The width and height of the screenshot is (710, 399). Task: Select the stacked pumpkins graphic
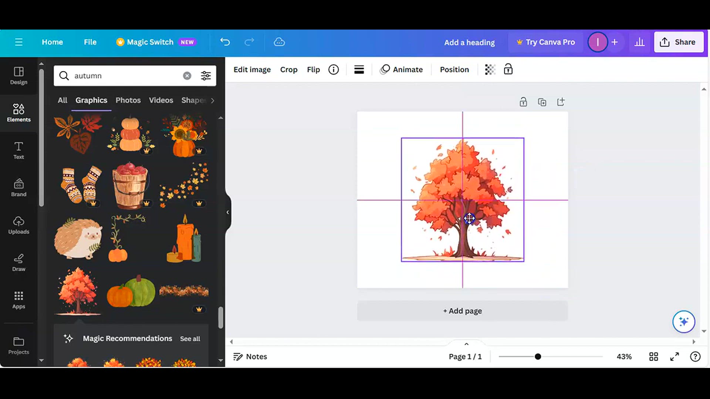coord(131,134)
